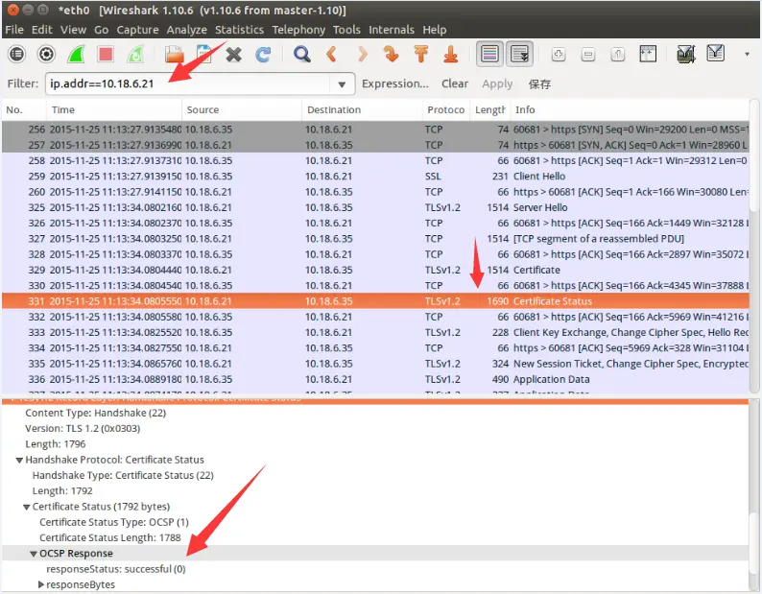Screen dimensions: 762x594
Task: Close this capture file X icon
Action: click(x=234, y=54)
